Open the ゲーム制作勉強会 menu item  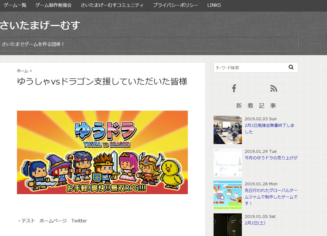click(x=53, y=5)
